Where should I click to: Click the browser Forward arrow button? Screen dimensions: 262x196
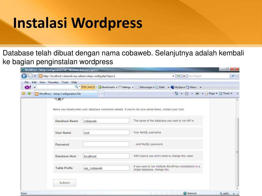coord(30,76)
